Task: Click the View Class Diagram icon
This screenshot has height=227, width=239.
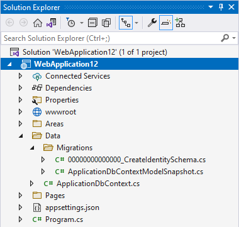Action: coord(180,23)
